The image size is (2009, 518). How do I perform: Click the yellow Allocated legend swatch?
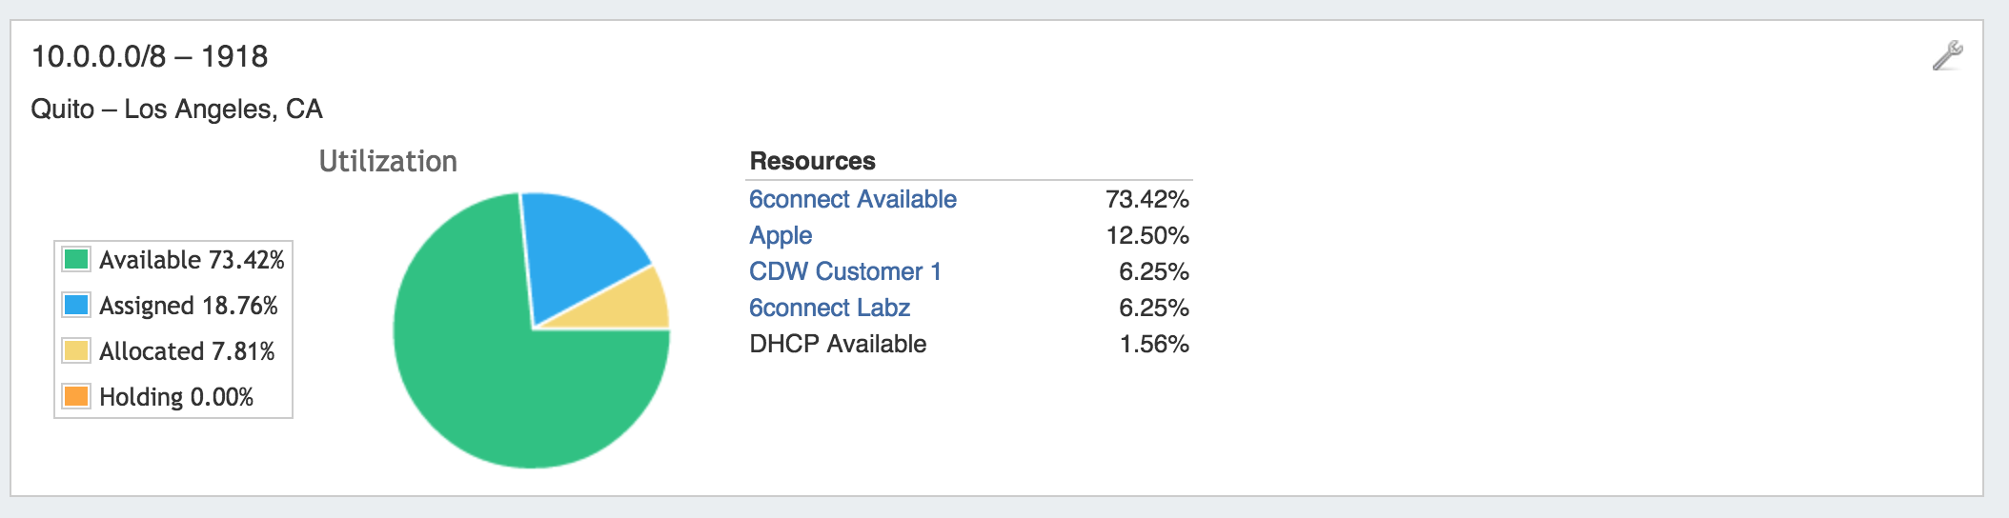76,350
